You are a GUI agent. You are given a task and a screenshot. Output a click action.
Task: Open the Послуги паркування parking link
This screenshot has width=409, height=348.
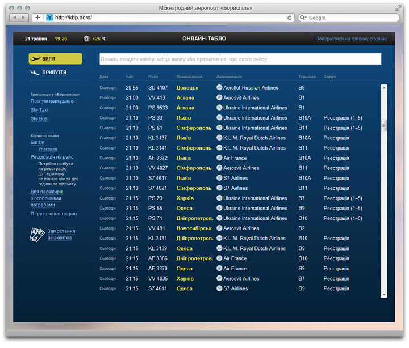52,101
